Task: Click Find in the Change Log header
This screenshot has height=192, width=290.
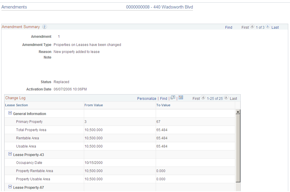Action: coord(163,98)
